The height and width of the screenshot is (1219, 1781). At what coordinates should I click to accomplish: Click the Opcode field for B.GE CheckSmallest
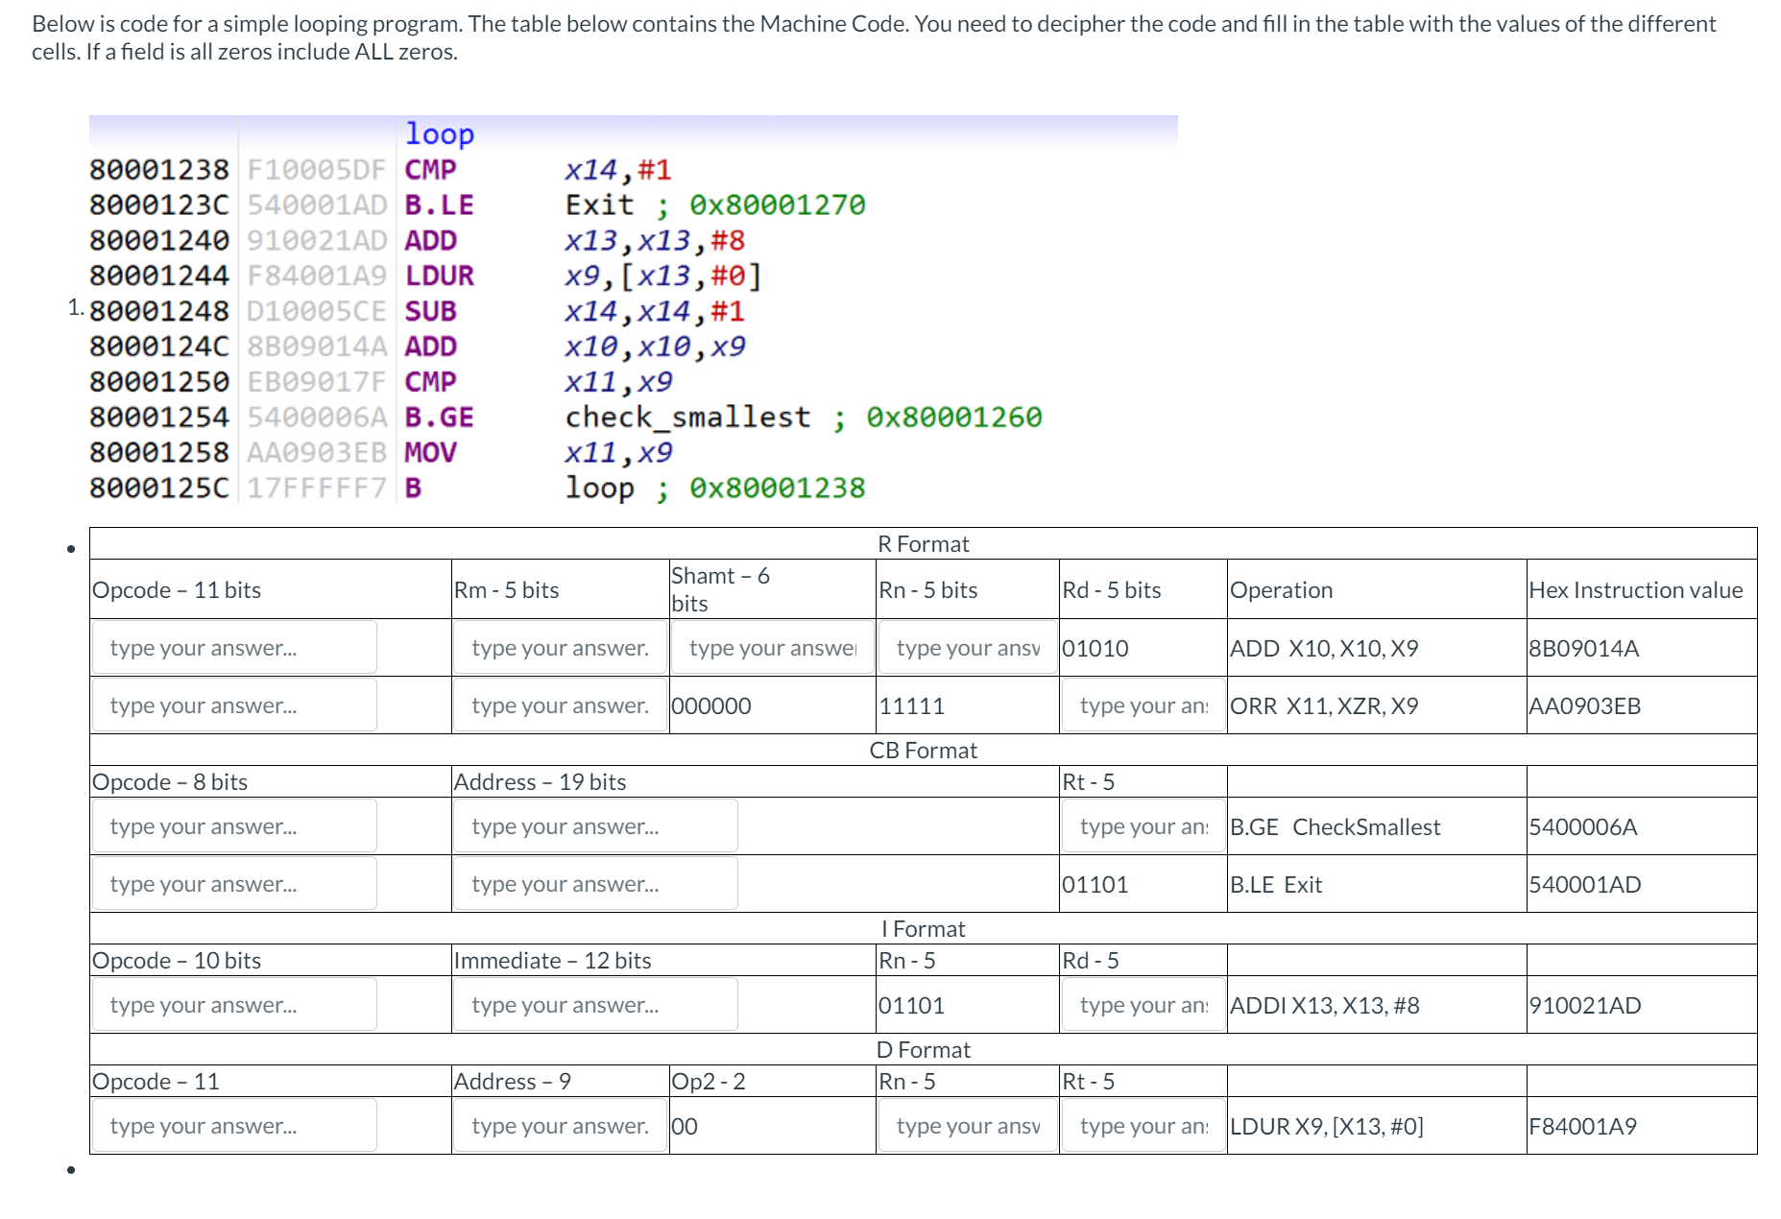(x=232, y=825)
